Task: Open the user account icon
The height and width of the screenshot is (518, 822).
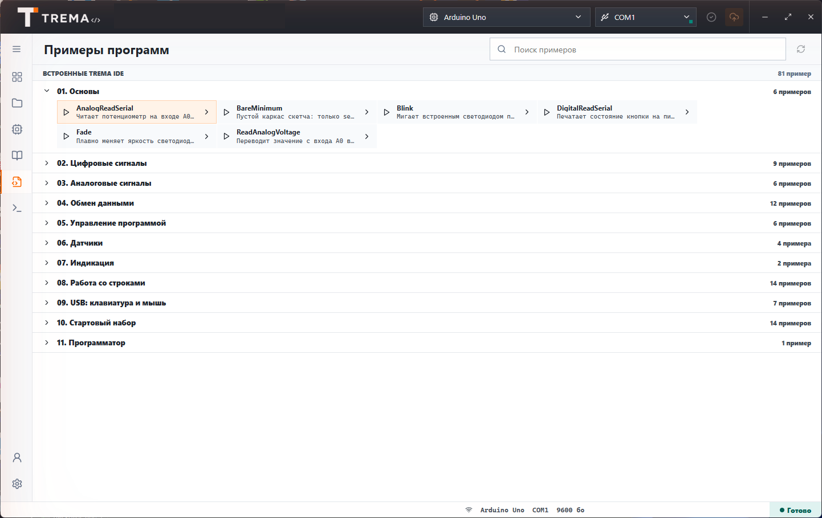Action: tap(17, 458)
